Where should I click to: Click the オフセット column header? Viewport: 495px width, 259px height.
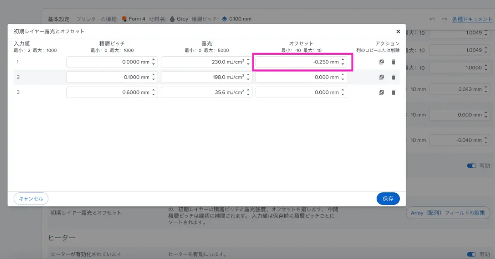coord(301,43)
